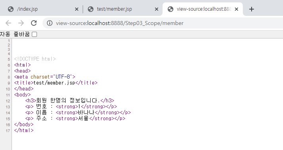Image resolution: width=283 pixels, height=150 pixels.
Task: Click the 자동 줄바꿈 label text
Action: (x=15, y=34)
